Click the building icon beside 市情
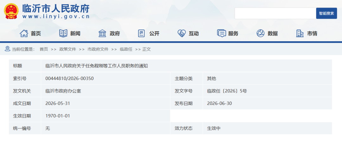The width and height of the screenshot is (342, 144). [x=300, y=33]
